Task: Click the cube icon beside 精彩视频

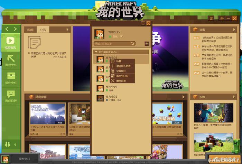Action: tap(31, 97)
